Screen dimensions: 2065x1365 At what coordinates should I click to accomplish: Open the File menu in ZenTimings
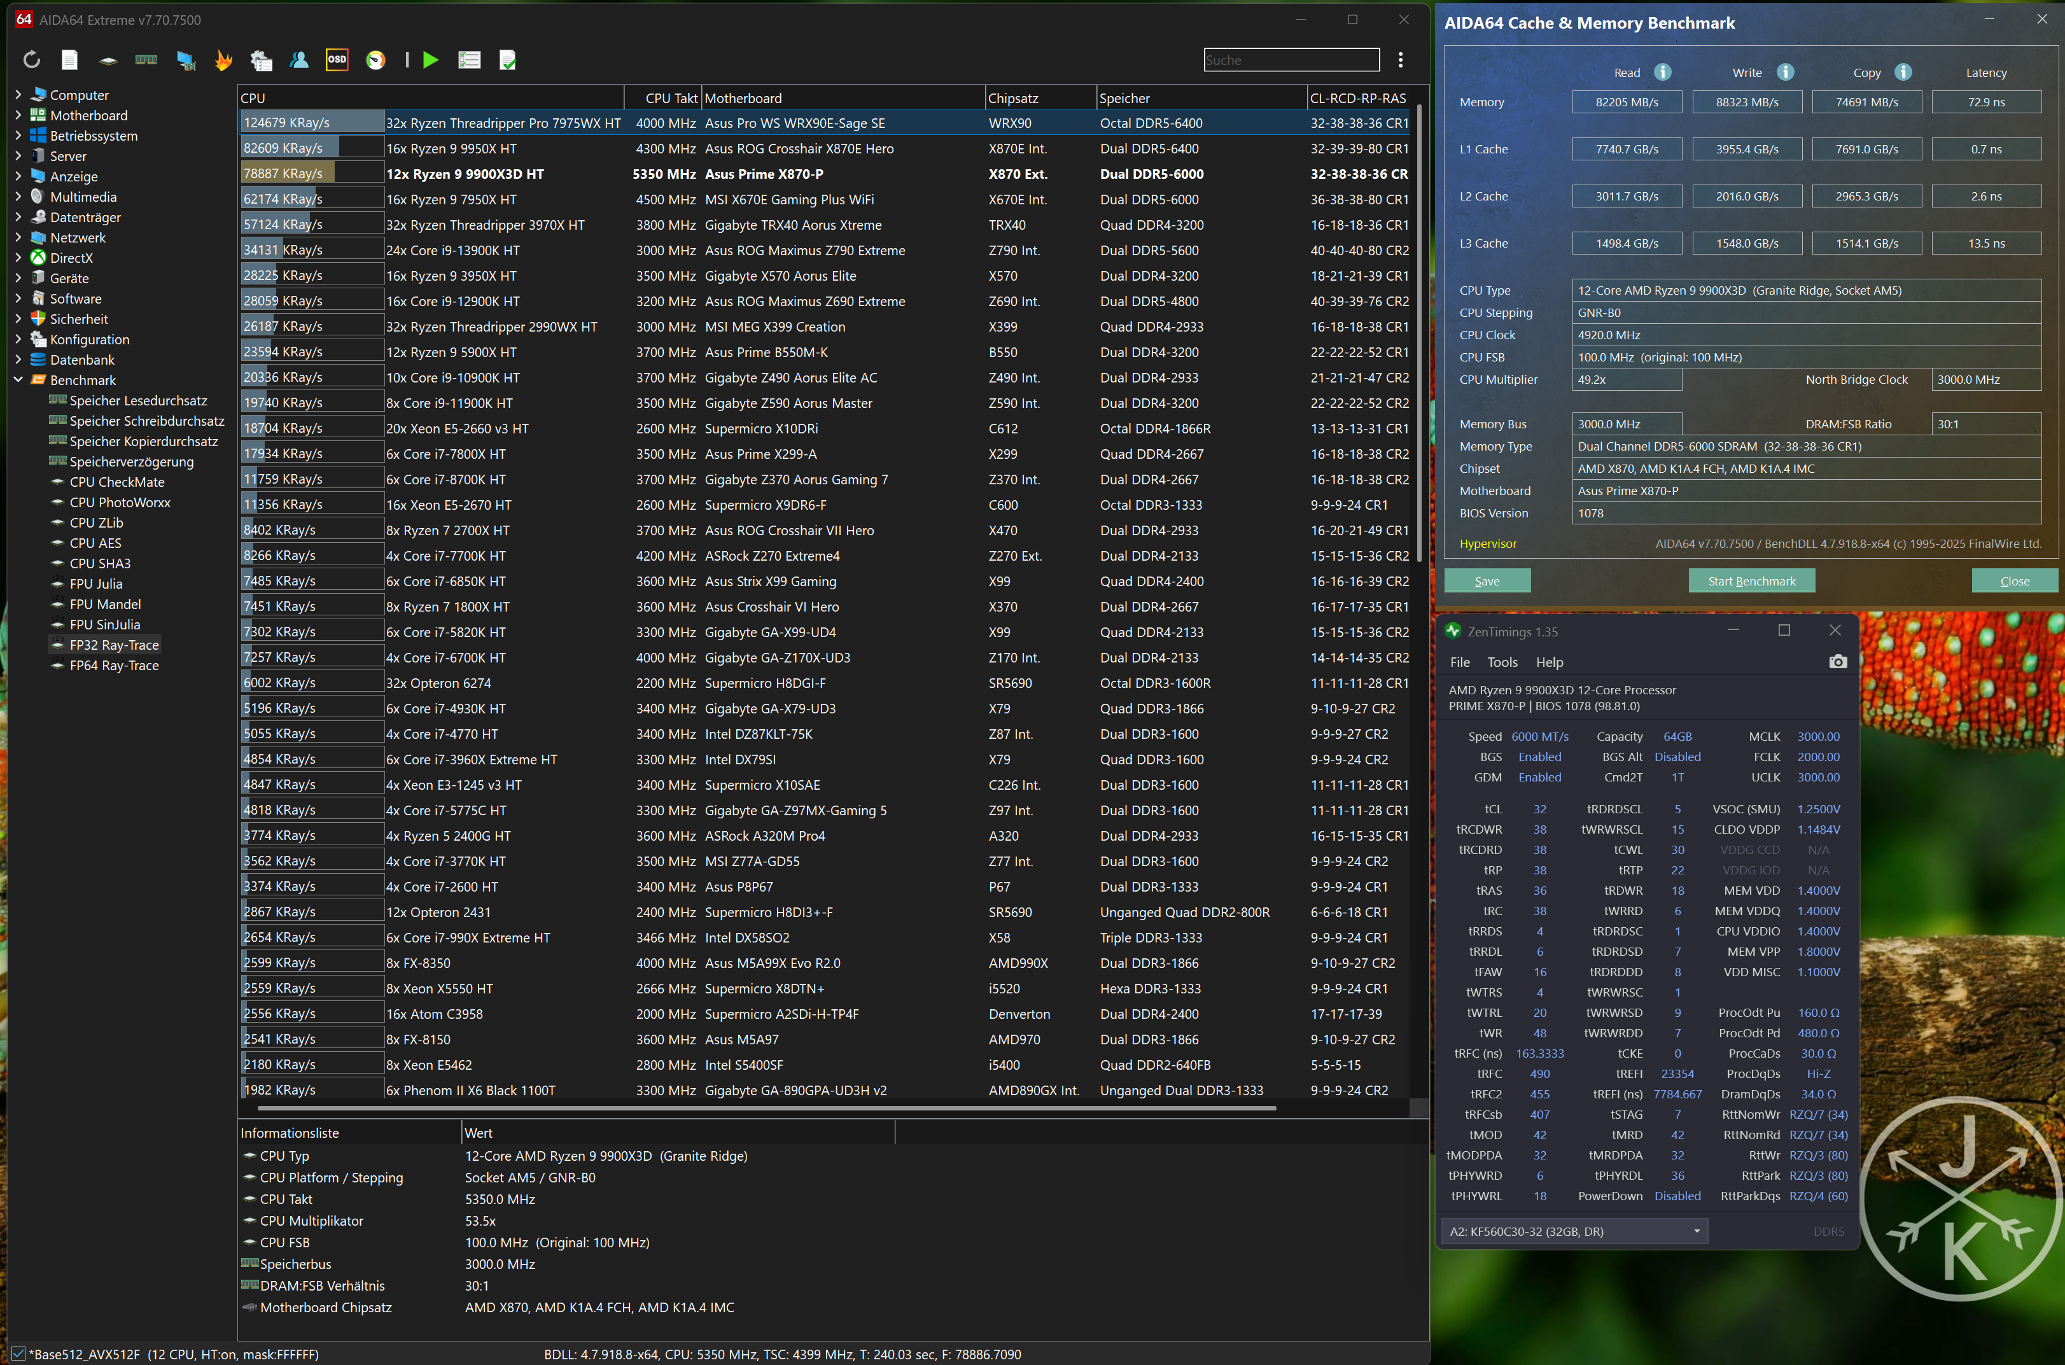point(1460,662)
